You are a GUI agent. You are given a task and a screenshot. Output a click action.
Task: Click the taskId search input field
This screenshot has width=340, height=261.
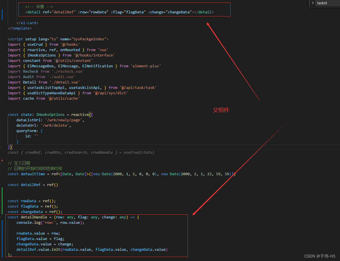(328, 3)
